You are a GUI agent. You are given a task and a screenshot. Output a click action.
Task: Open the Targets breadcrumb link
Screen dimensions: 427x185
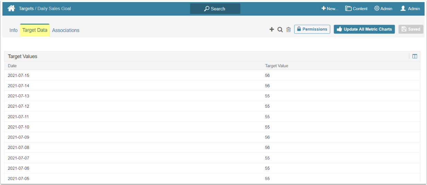click(26, 8)
